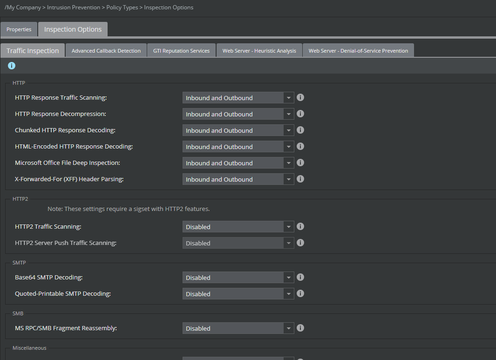View info for Microsoft Office File Deep Inspection
The image size is (496, 360).
[300, 163]
